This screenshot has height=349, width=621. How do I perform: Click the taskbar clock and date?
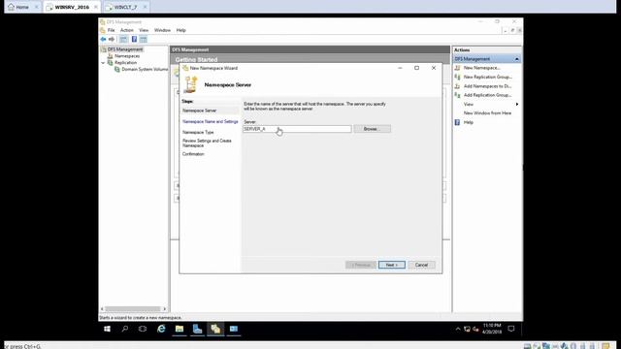[x=492, y=329]
